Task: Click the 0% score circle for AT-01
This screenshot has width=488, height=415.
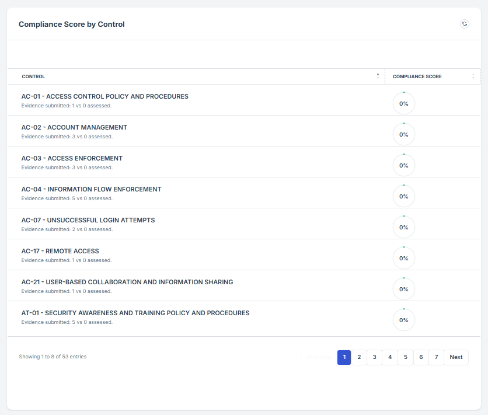Action: [x=403, y=320]
